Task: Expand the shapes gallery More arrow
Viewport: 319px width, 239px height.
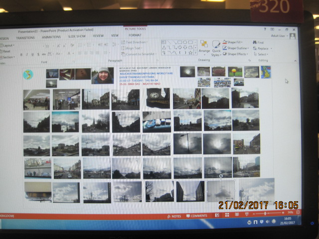Action: coord(195,53)
